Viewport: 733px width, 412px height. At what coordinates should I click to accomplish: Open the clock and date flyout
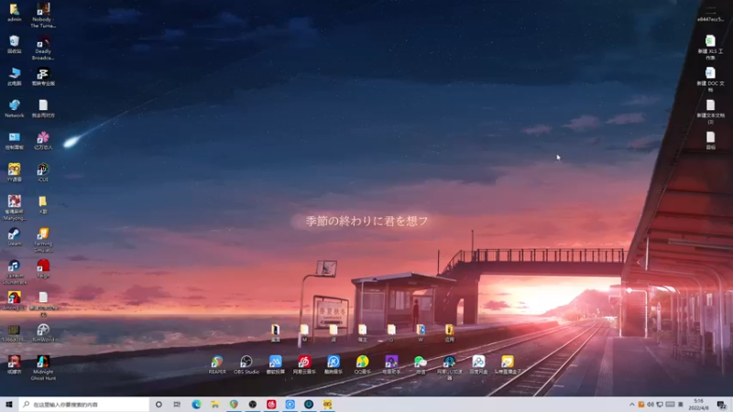coord(698,405)
